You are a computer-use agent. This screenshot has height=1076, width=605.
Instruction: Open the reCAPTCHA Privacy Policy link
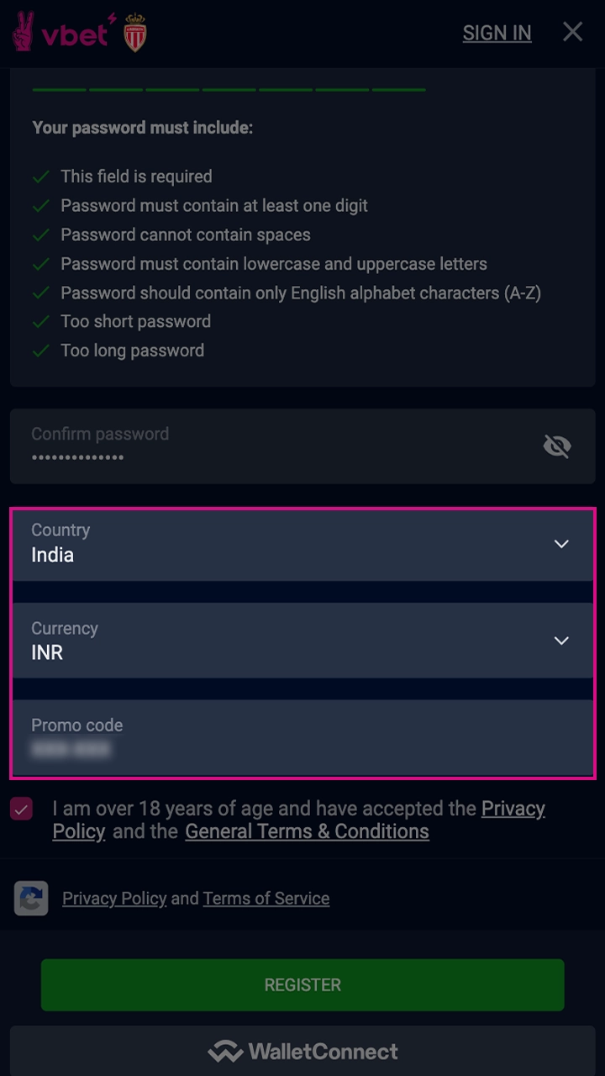114,899
